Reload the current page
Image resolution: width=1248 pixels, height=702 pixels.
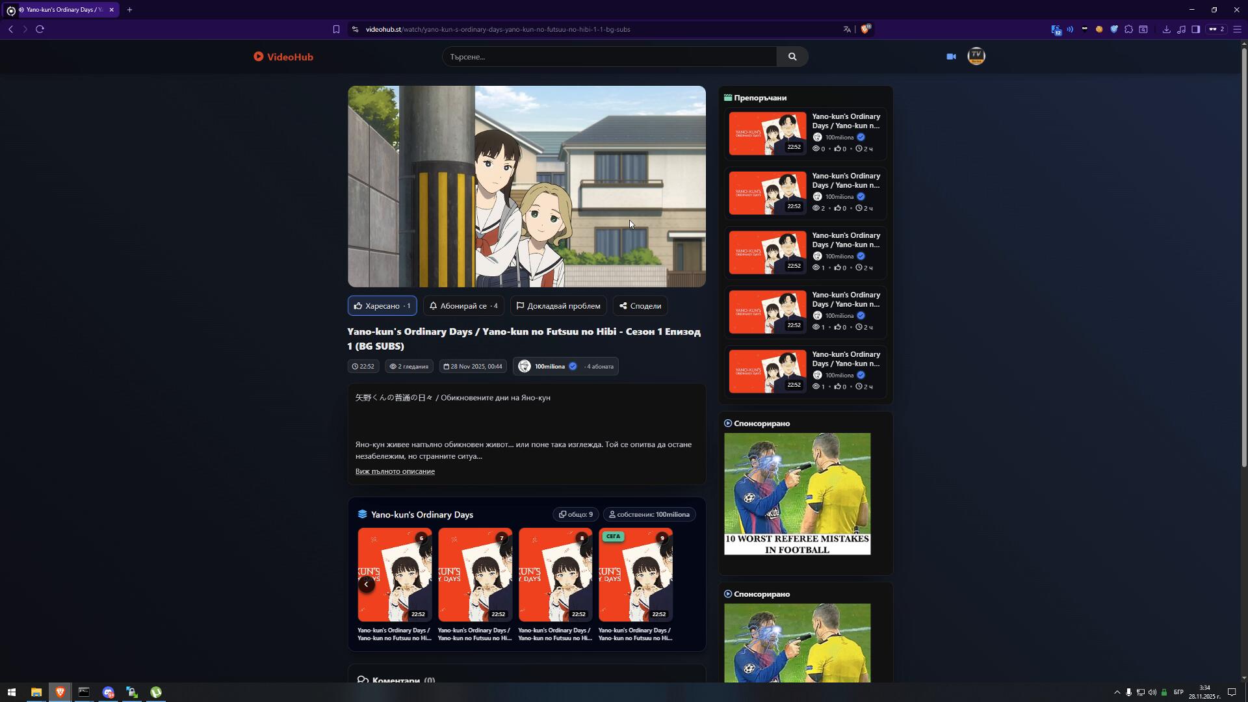coord(40,29)
